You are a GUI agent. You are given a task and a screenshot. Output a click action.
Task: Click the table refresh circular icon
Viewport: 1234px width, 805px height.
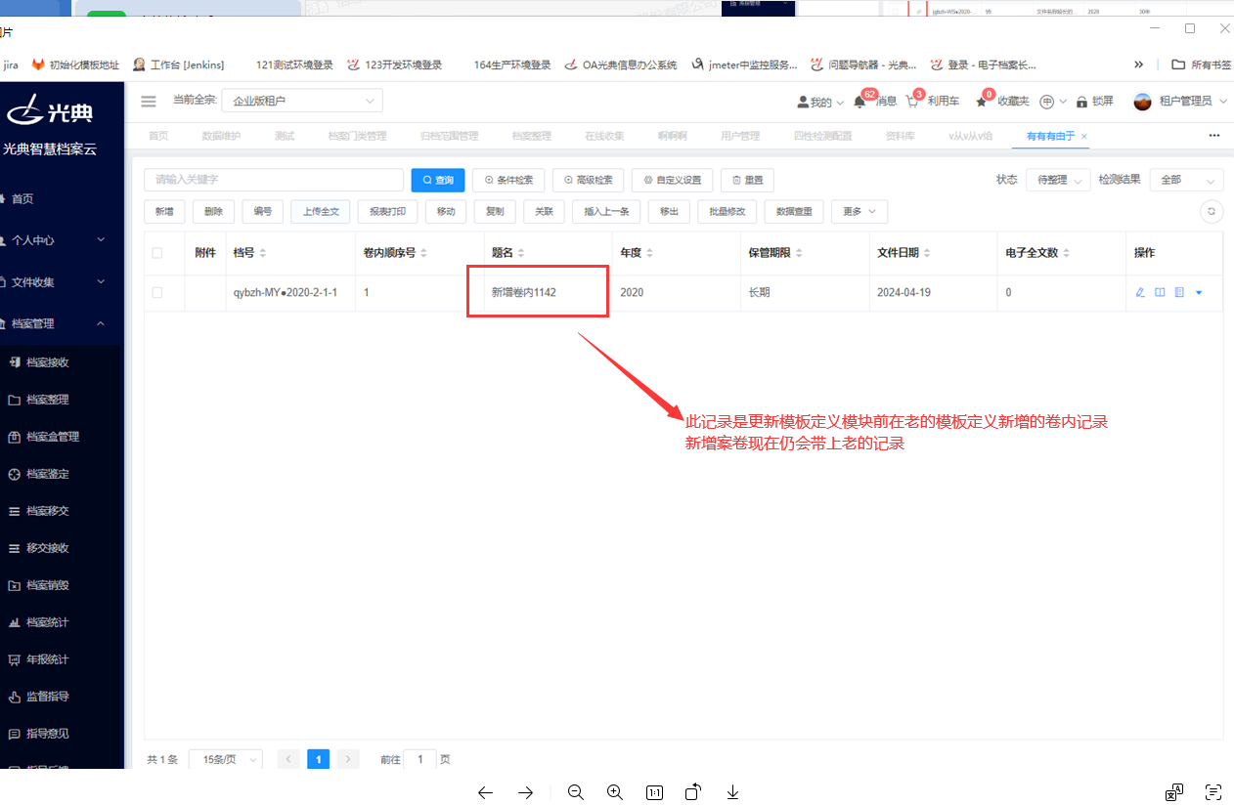[x=1212, y=211]
